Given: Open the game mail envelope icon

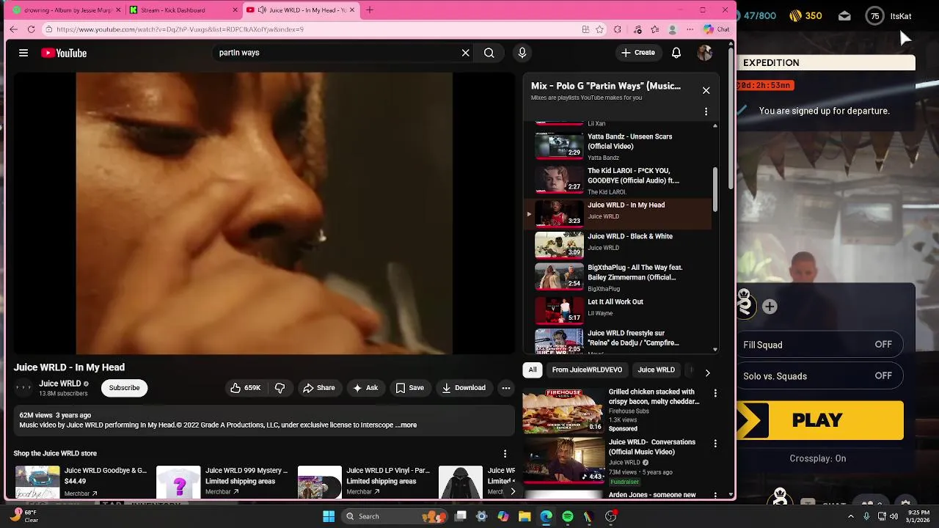Looking at the screenshot, I should pos(844,16).
